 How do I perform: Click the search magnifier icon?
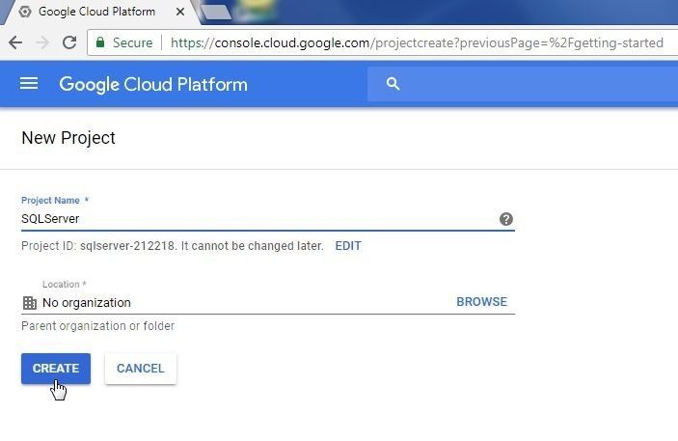click(393, 84)
